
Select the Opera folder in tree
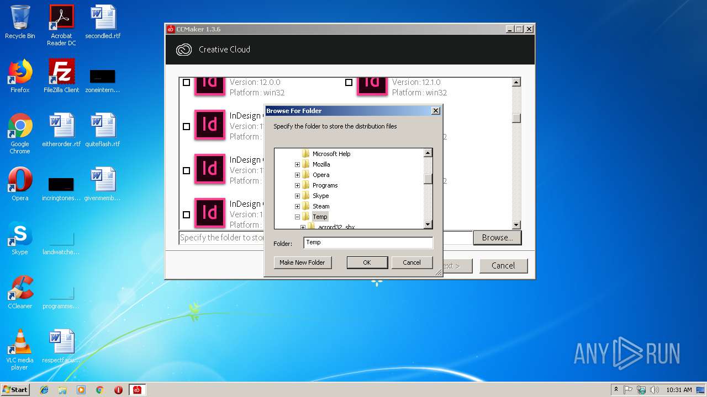tap(321, 175)
